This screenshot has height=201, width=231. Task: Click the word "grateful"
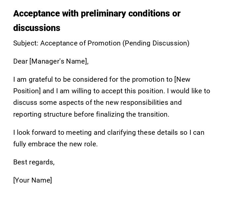pyautogui.click(x=41, y=79)
